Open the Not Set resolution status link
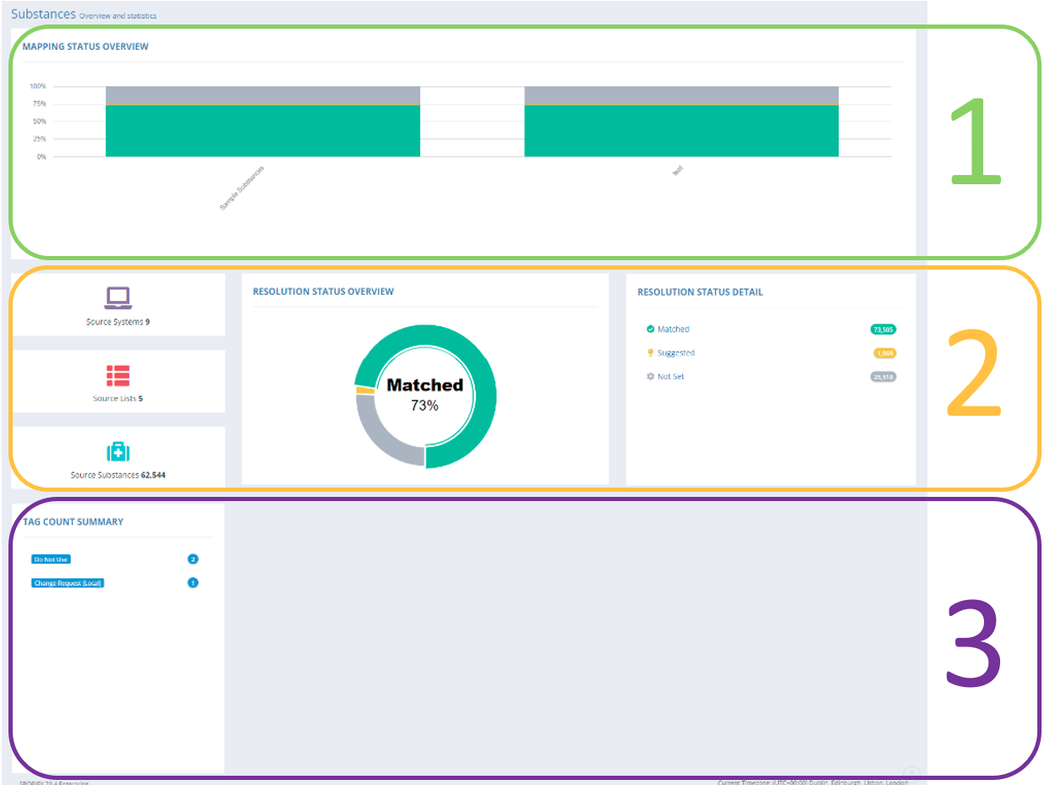Screen dimensions: 1050x785 670,377
